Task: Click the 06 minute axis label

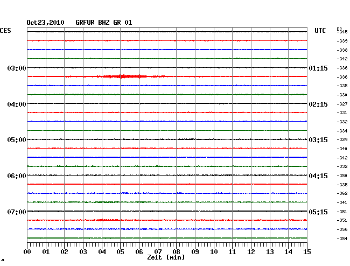Action: pos(139,252)
